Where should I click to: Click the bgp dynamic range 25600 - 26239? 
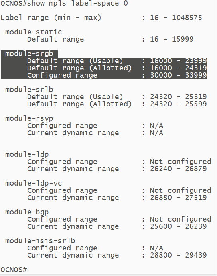pos(178,226)
